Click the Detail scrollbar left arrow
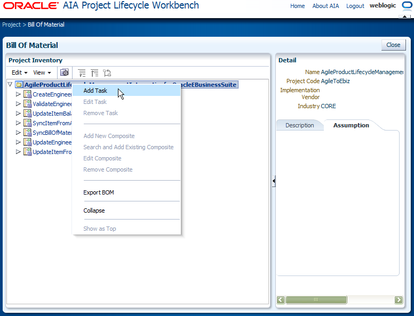This screenshot has width=414, height=316. click(x=281, y=299)
